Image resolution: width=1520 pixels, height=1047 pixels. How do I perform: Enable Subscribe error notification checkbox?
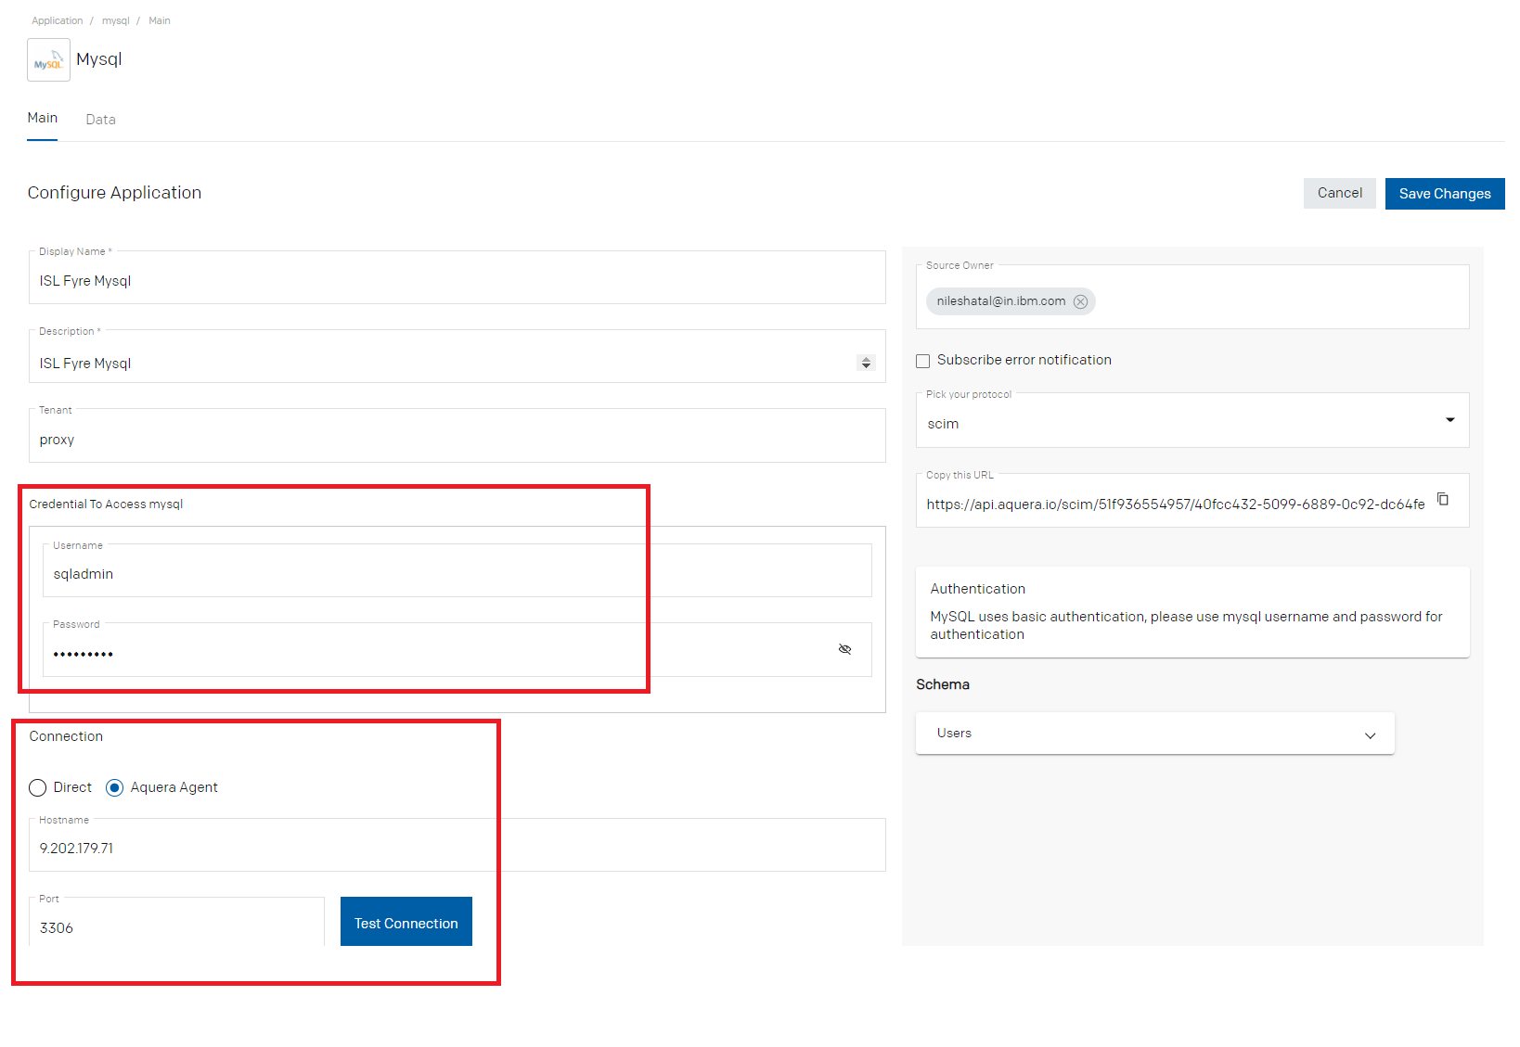pos(923,361)
